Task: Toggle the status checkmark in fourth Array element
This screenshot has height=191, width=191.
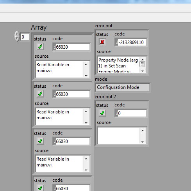Action: (x=40, y=188)
